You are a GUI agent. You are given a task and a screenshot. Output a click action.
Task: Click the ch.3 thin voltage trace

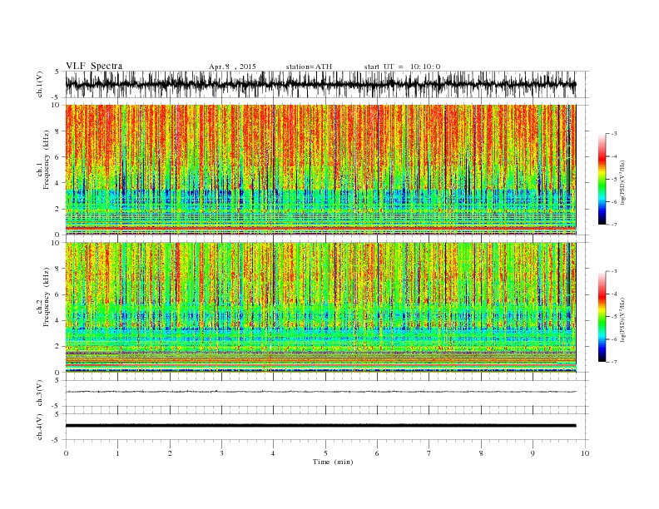(x=320, y=392)
